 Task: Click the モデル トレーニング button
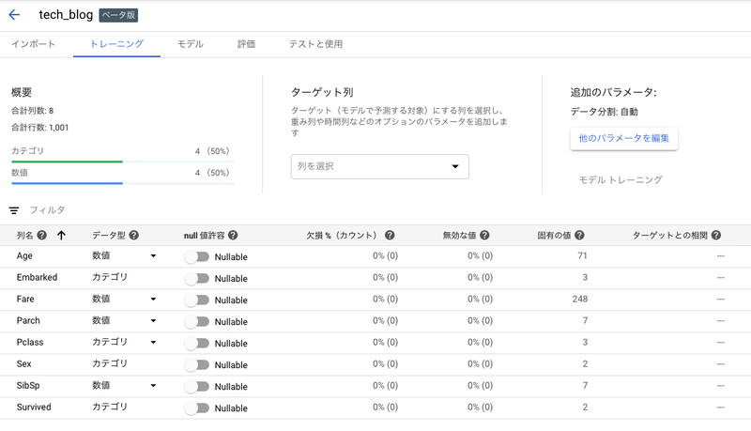pos(621,179)
